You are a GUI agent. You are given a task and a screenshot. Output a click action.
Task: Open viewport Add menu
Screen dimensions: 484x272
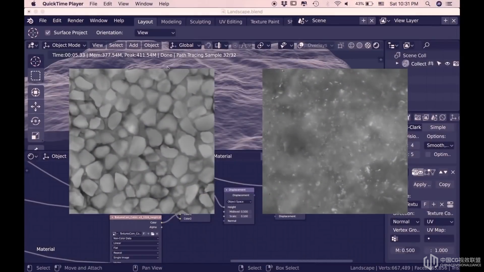tap(133, 45)
